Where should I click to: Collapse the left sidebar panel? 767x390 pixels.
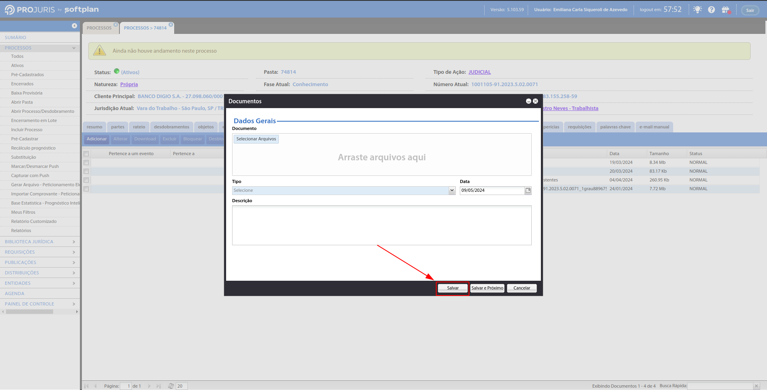pyautogui.click(x=74, y=26)
